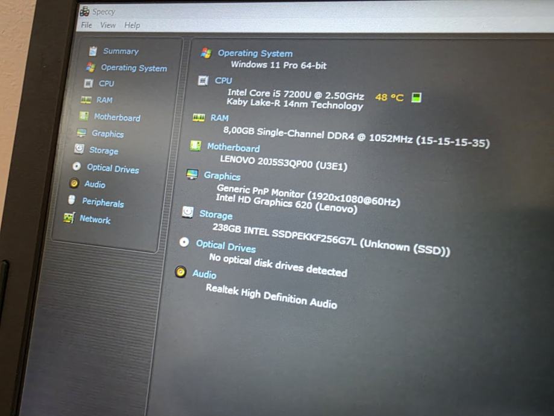554x416 pixels.
Task: Click Graphics monitor icon in sidebar
Action: pyautogui.click(x=81, y=133)
